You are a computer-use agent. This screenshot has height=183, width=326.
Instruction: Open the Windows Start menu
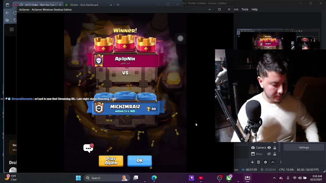(78, 178)
